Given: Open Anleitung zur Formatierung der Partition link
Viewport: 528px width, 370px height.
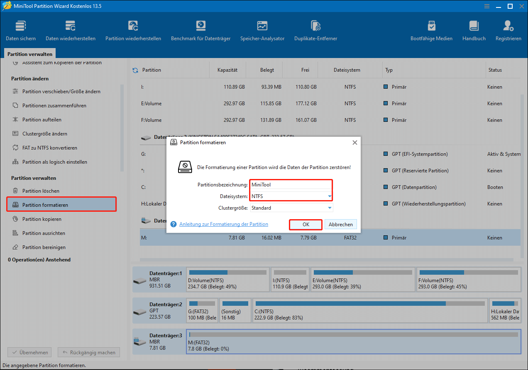Looking at the screenshot, I should 224,224.
